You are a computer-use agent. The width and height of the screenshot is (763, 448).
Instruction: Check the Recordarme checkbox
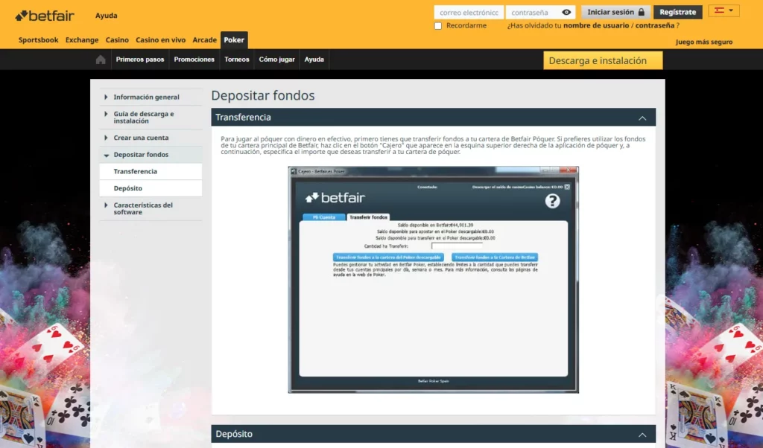pyautogui.click(x=438, y=26)
